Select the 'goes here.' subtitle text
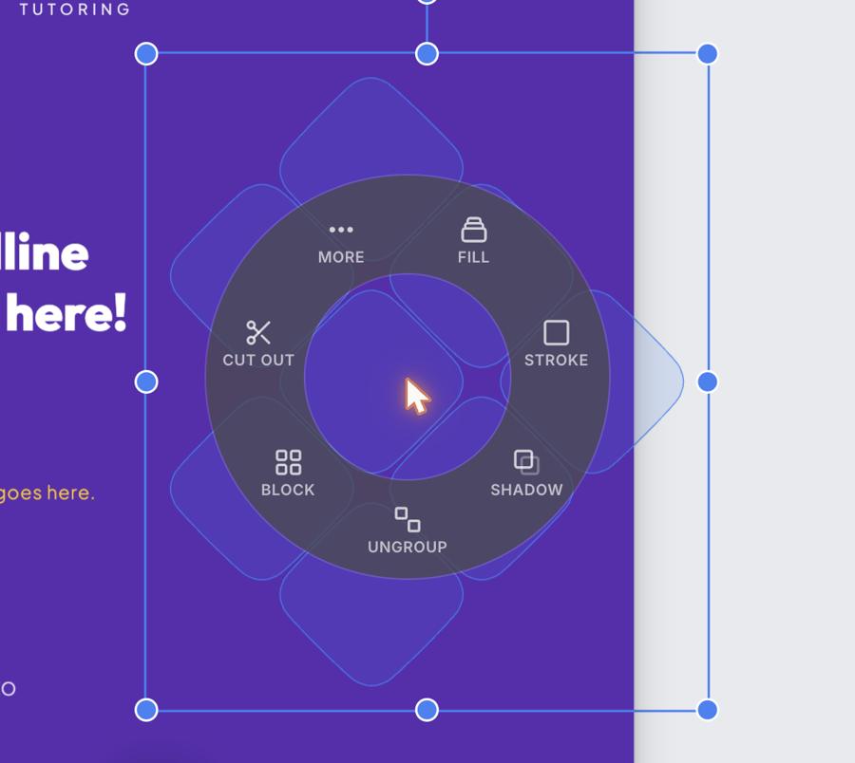The width and height of the screenshot is (855, 763). pyautogui.click(x=47, y=493)
